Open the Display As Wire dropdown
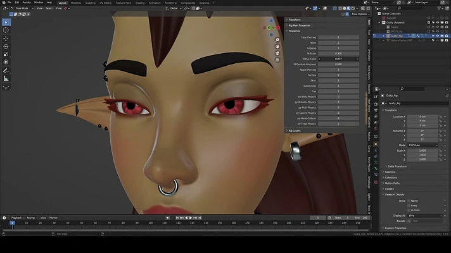Image resolution: width=451 pixels, height=253 pixels. (x=424, y=216)
